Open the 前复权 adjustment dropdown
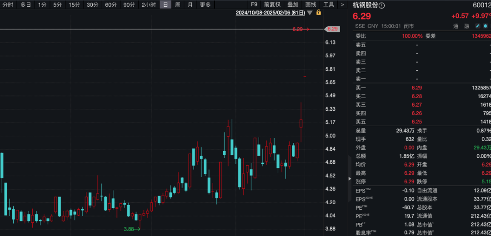 272,5
